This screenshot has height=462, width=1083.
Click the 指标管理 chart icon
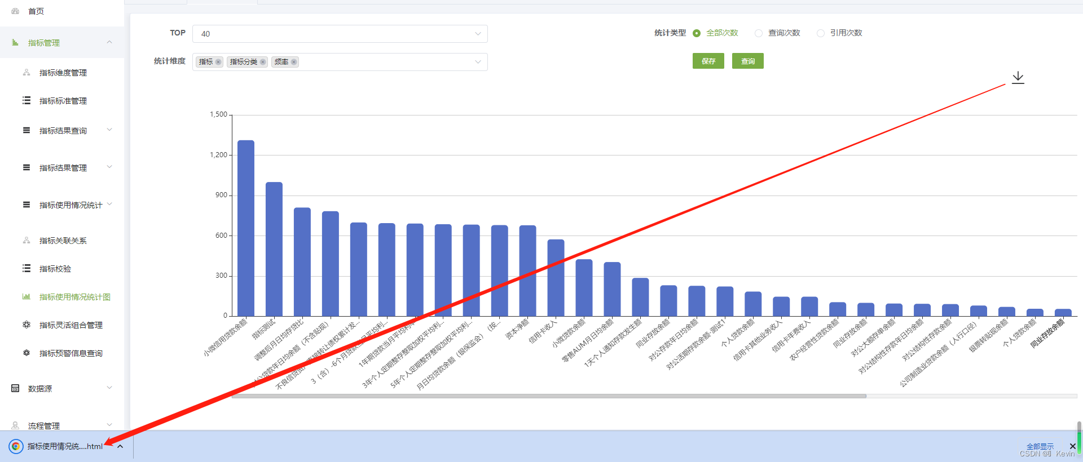point(15,43)
